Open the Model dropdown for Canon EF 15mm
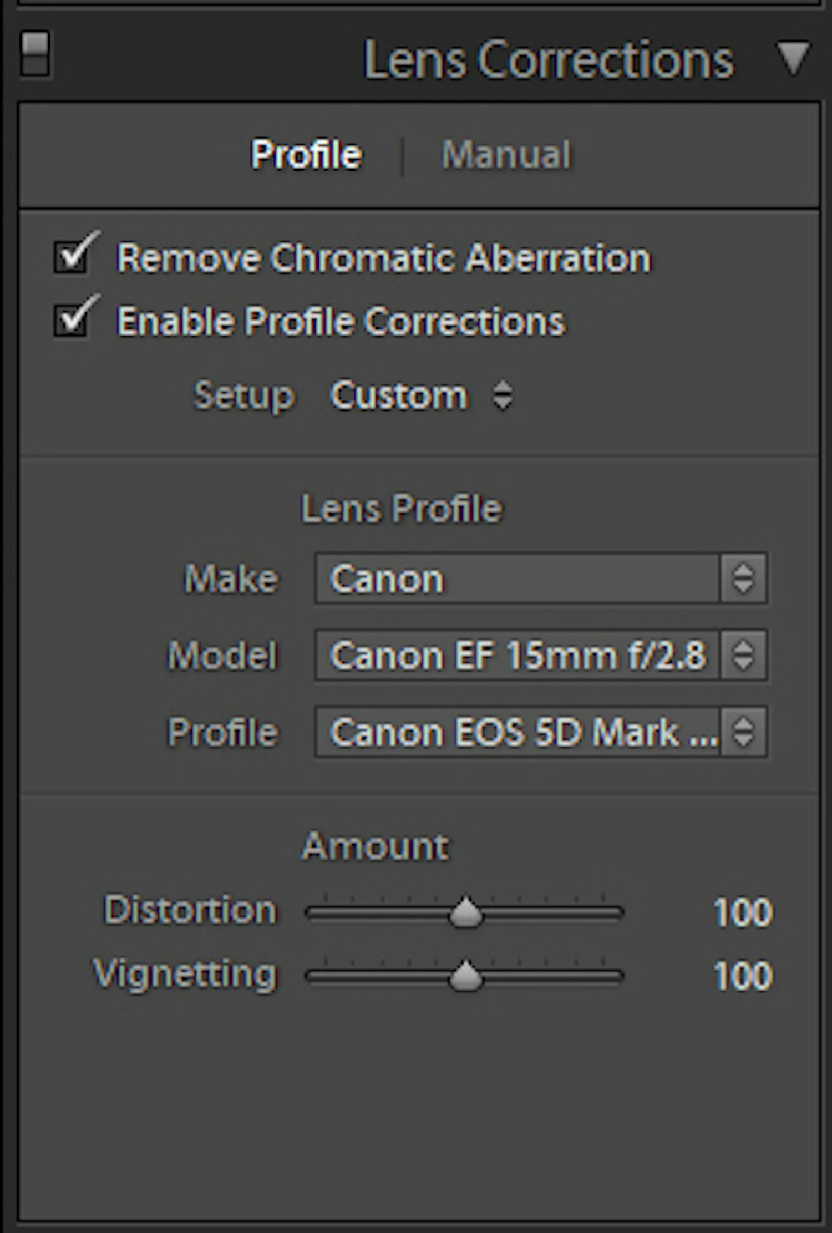832x1233 pixels. tap(541, 654)
